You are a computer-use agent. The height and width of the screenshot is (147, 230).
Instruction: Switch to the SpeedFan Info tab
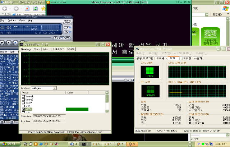[x=45, y=49]
